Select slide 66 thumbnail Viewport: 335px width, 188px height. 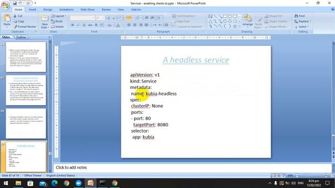coord(26,124)
